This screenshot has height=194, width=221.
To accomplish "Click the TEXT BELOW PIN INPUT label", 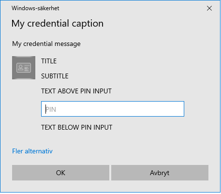I will [76, 127].
